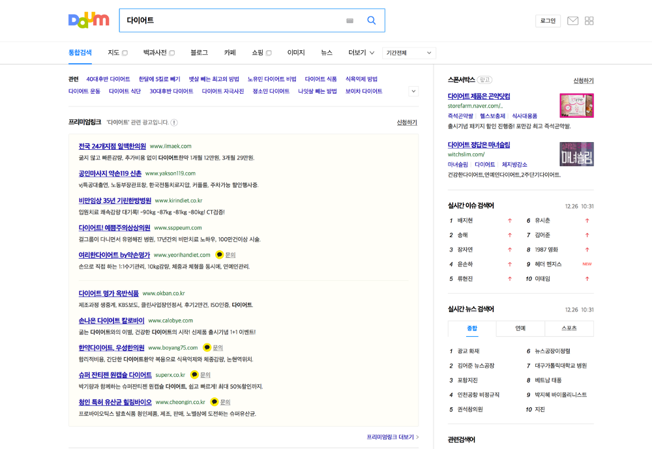
Task: Click news keyword 광교 화재
Action: click(468, 351)
